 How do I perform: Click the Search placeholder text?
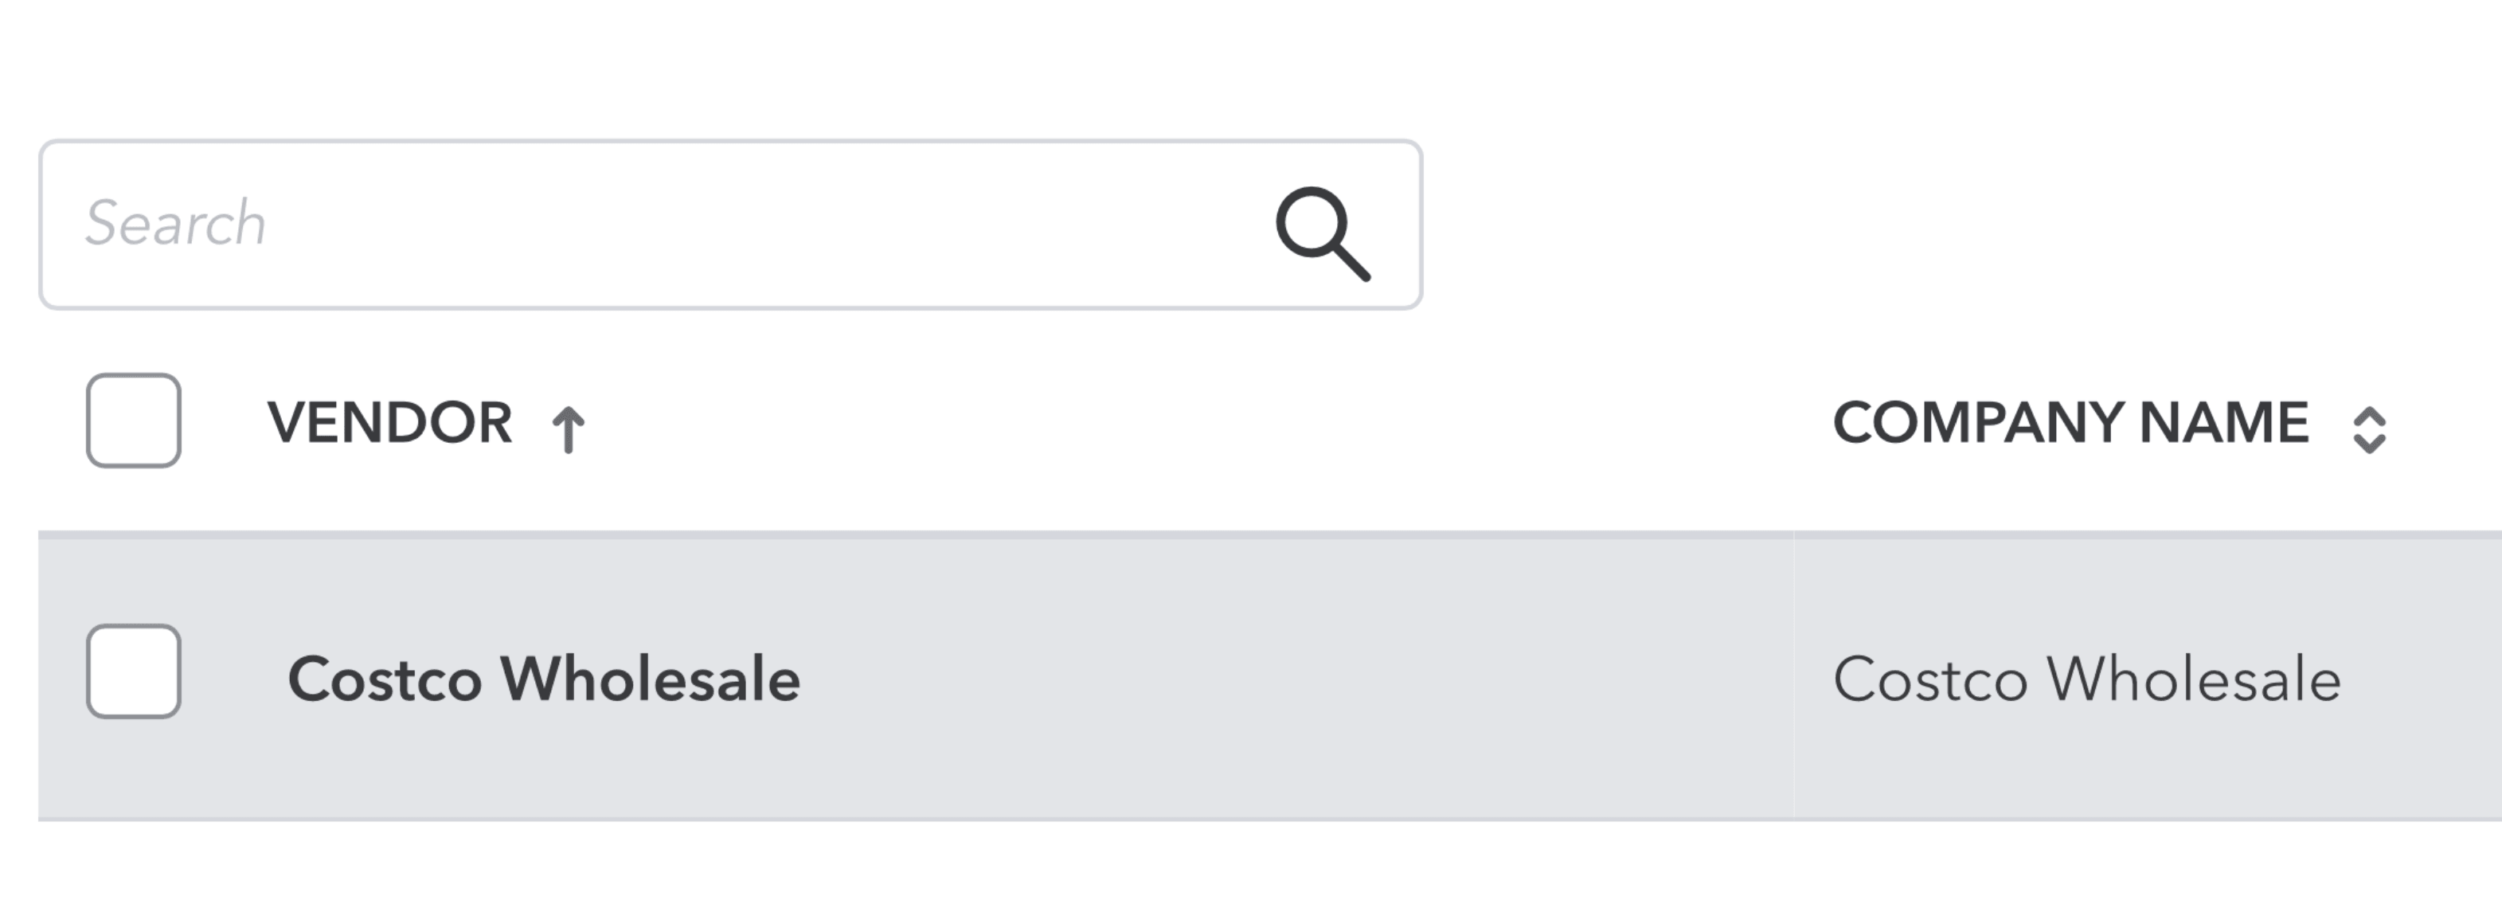(x=176, y=223)
